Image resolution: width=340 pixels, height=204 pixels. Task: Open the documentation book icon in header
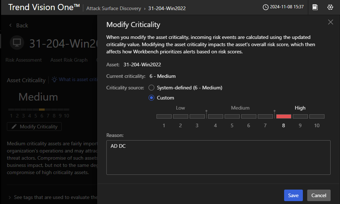pyautogui.click(x=315, y=7)
